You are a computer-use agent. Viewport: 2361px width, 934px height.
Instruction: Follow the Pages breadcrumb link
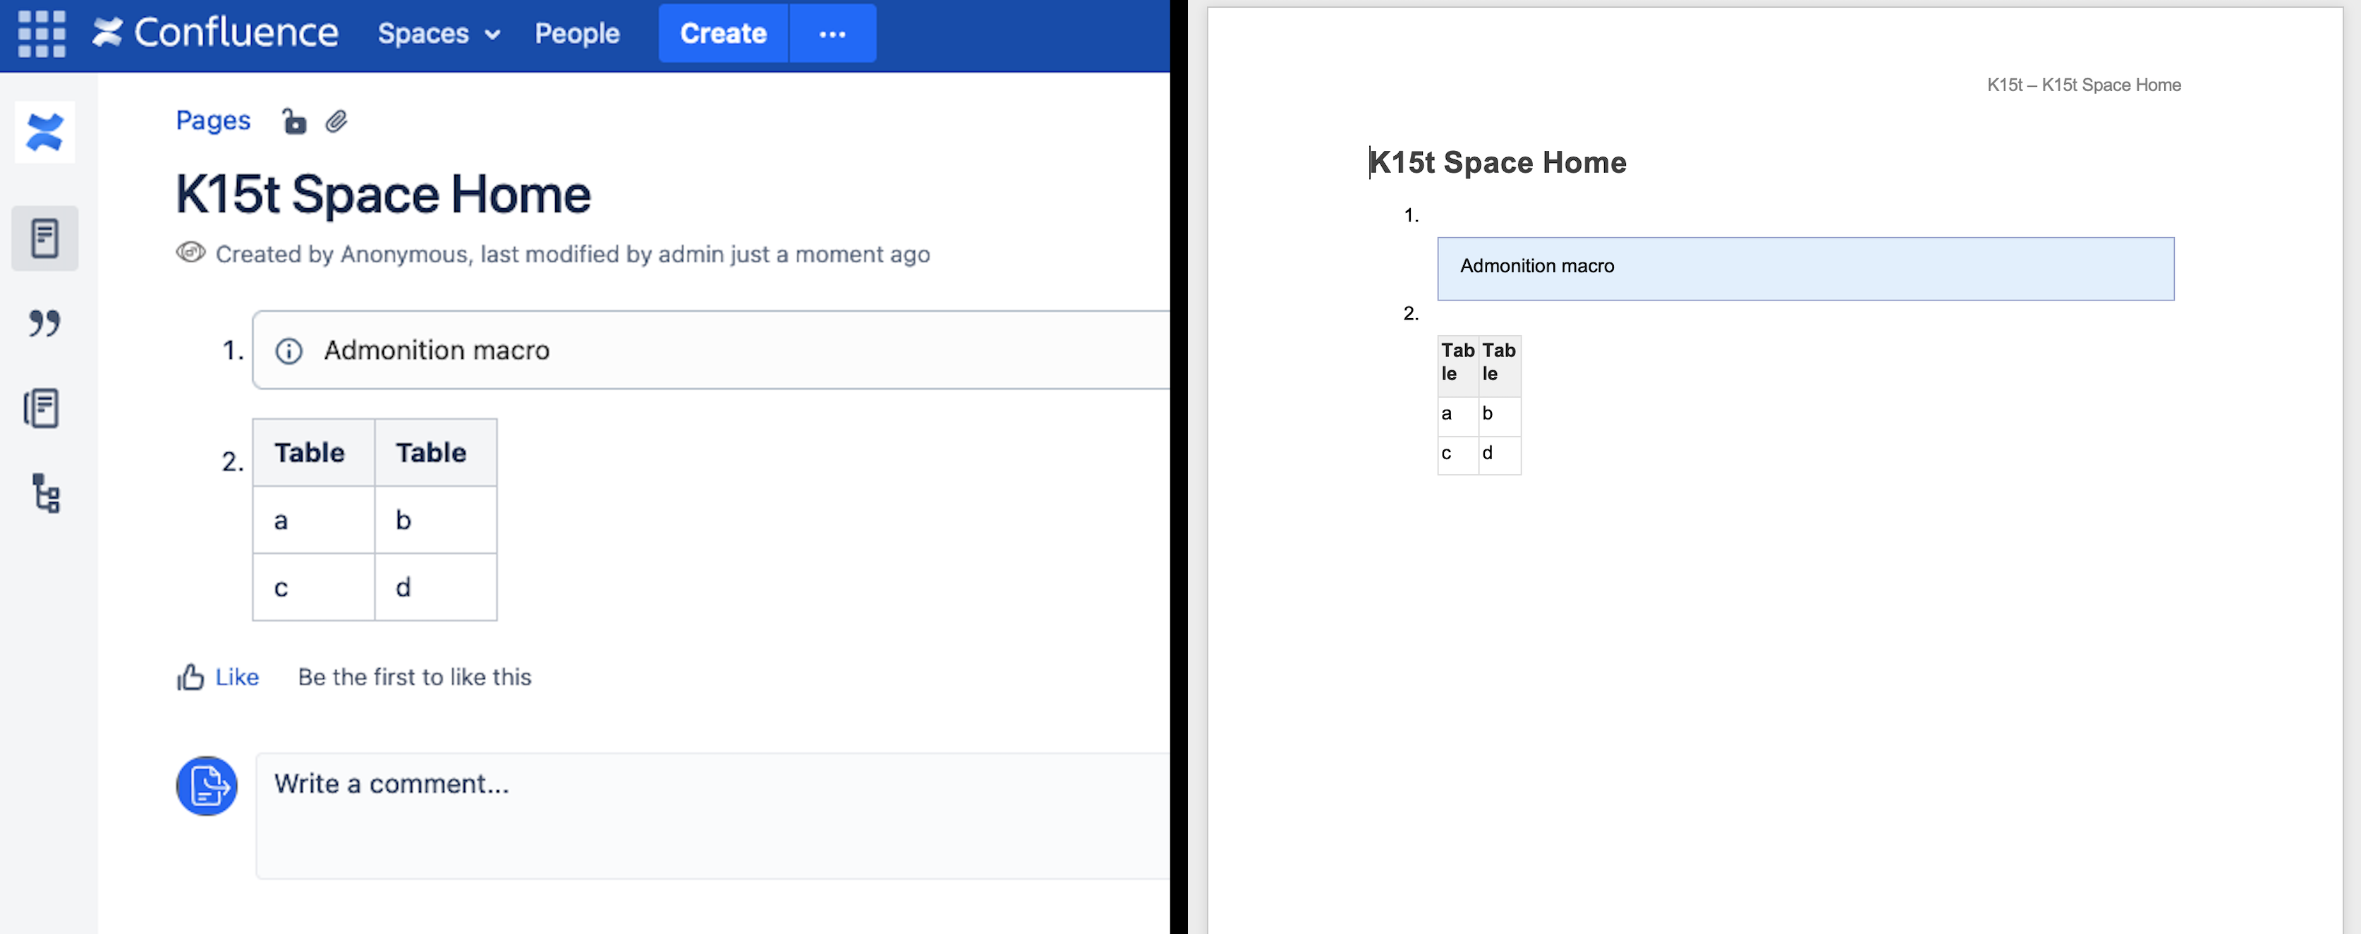[212, 120]
